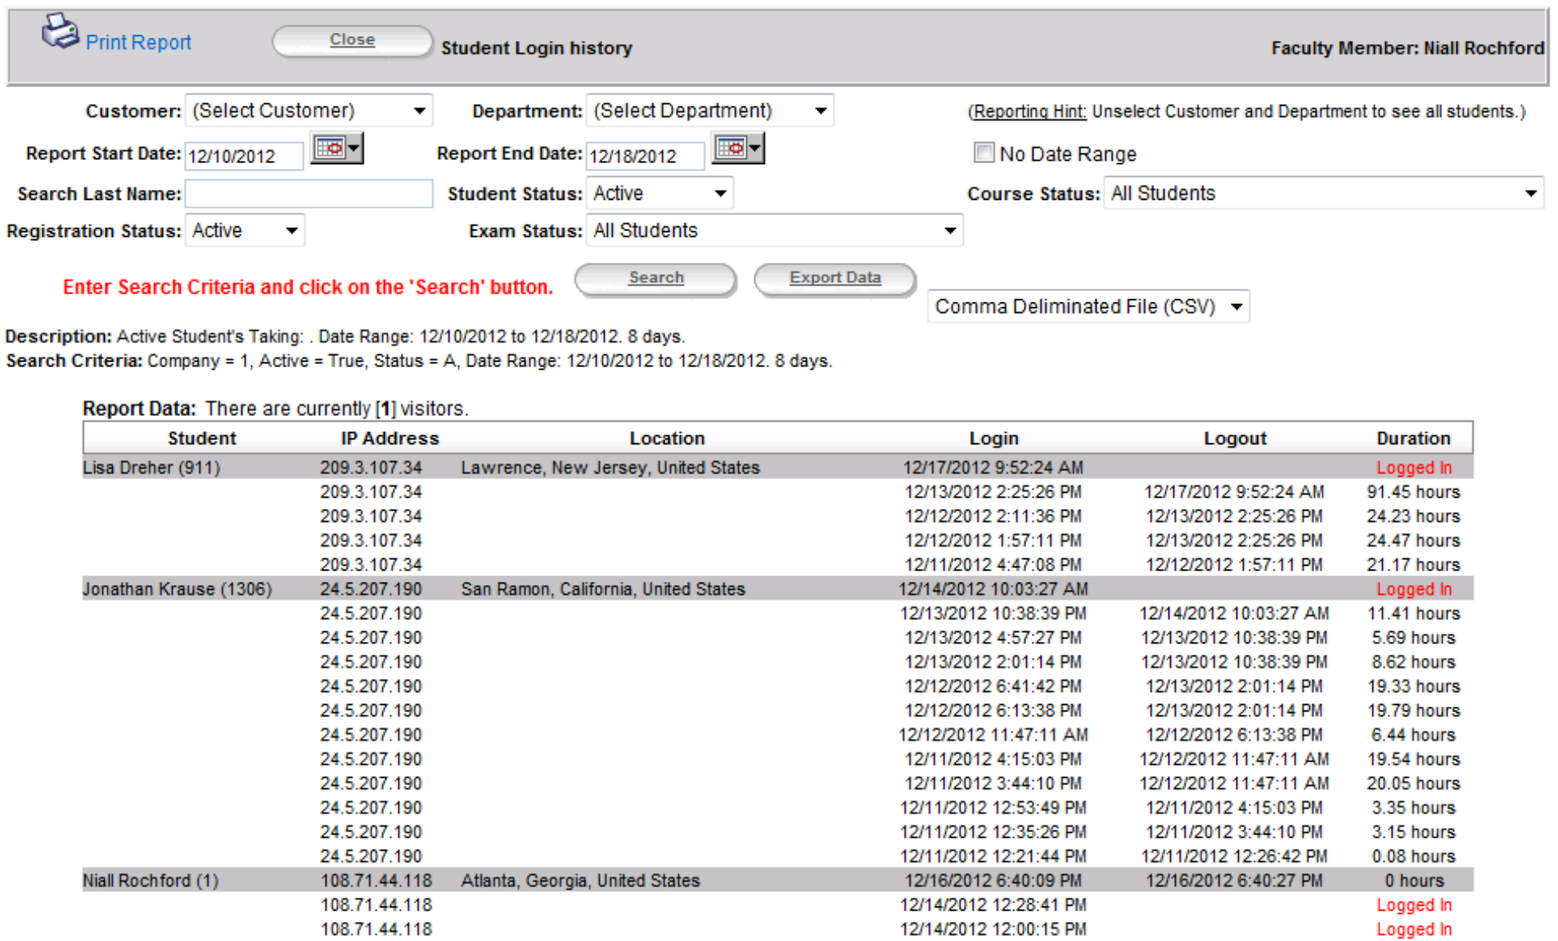Click Lawrence, New Jersey, United States
The image size is (1558, 941).
(x=610, y=467)
